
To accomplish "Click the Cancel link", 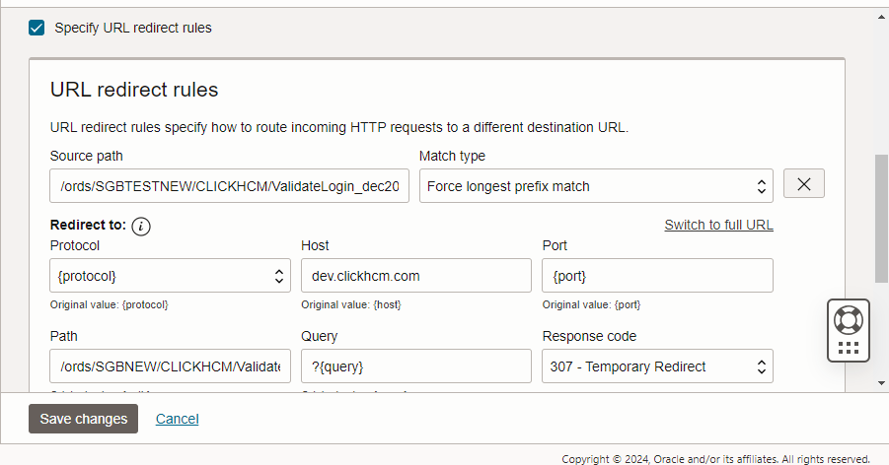I will coord(178,419).
